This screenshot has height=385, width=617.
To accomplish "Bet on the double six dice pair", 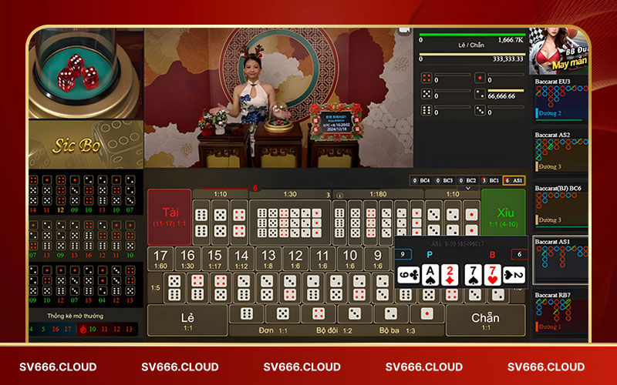I will tap(201, 223).
